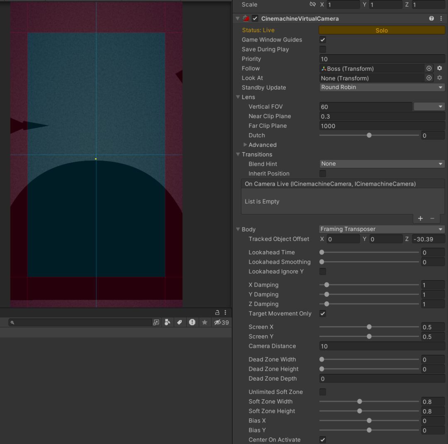Image resolution: width=448 pixels, height=444 pixels.
Task: Expand the Advanced lens section
Action: coord(246,145)
